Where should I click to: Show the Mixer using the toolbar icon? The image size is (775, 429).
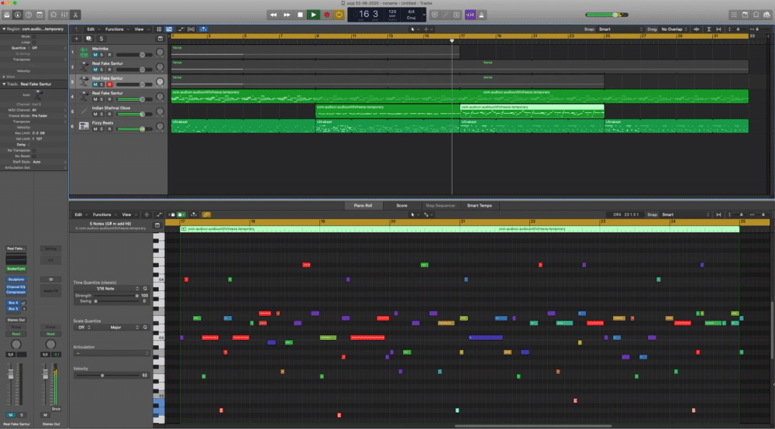[63, 15]
